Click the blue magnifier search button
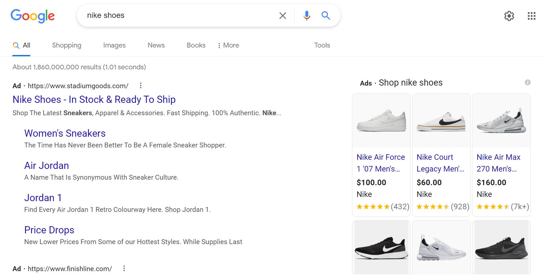This screenshot has width=544, height=275. click(x=326, y=15)
